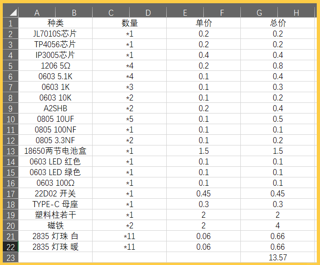Select column H header
Image resolution: width=320 pixels, height=265 pixels.
(296, 13)
